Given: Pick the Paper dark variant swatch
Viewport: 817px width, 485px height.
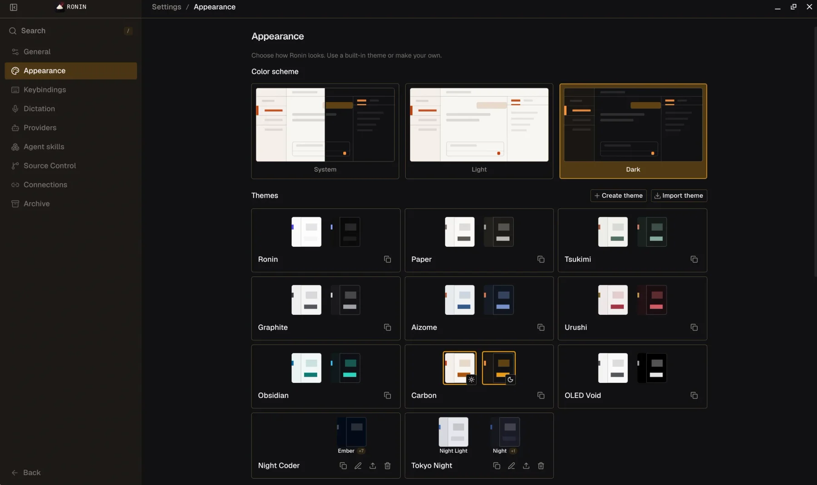Looking at the screenshot, I should [x=498, y=232].
